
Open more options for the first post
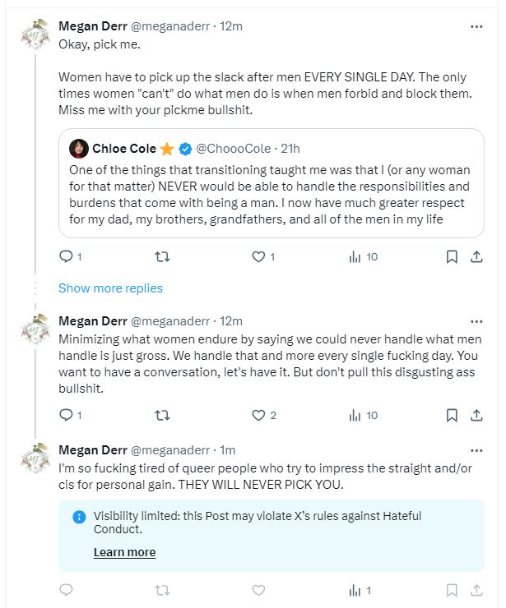pos(476,26)
